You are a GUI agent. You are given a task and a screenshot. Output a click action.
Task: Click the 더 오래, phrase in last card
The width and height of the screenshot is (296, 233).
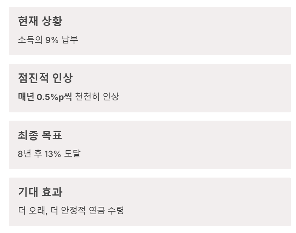coord(33,211)
